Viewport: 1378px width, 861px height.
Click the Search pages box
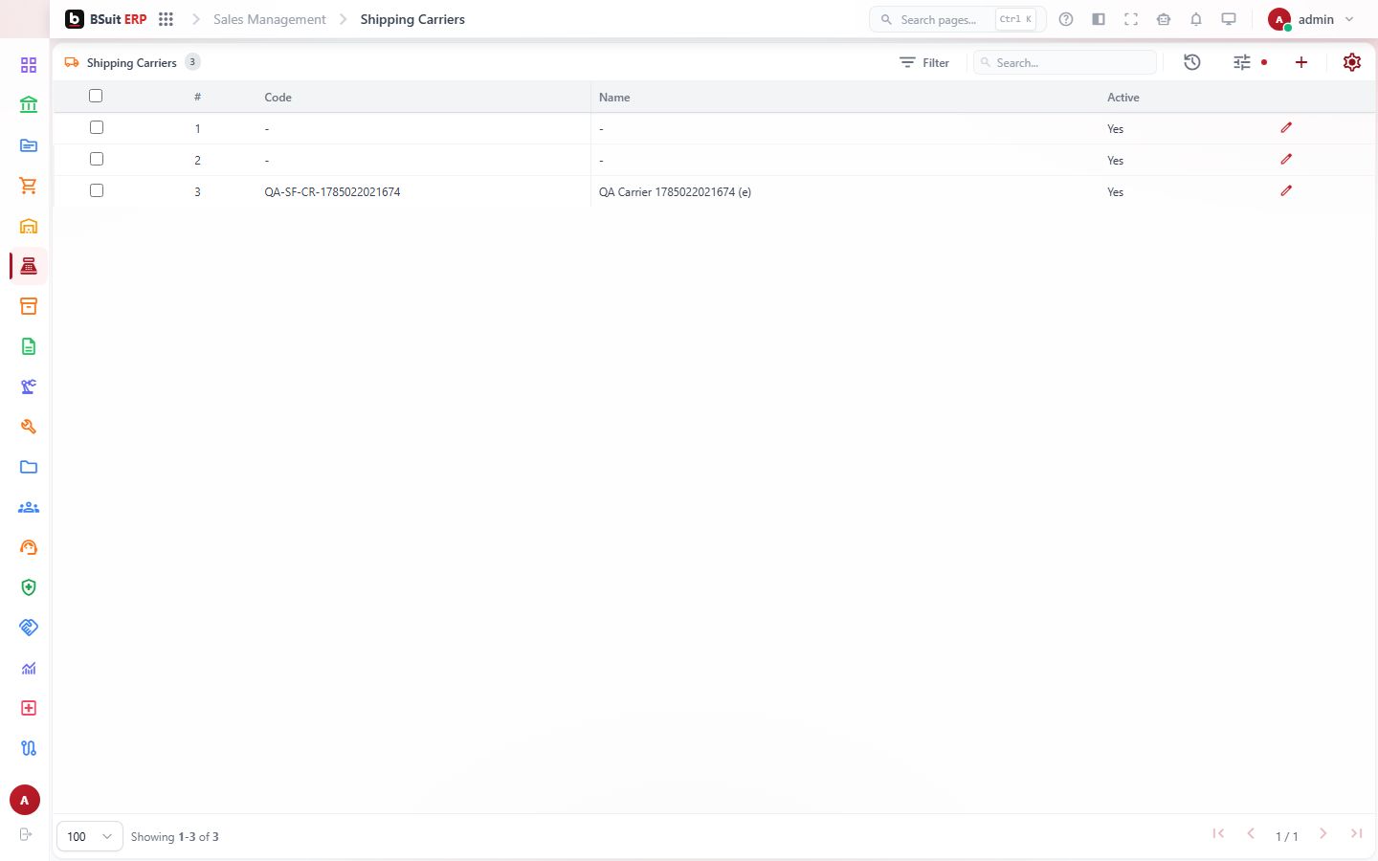click(x=957, y=19)
